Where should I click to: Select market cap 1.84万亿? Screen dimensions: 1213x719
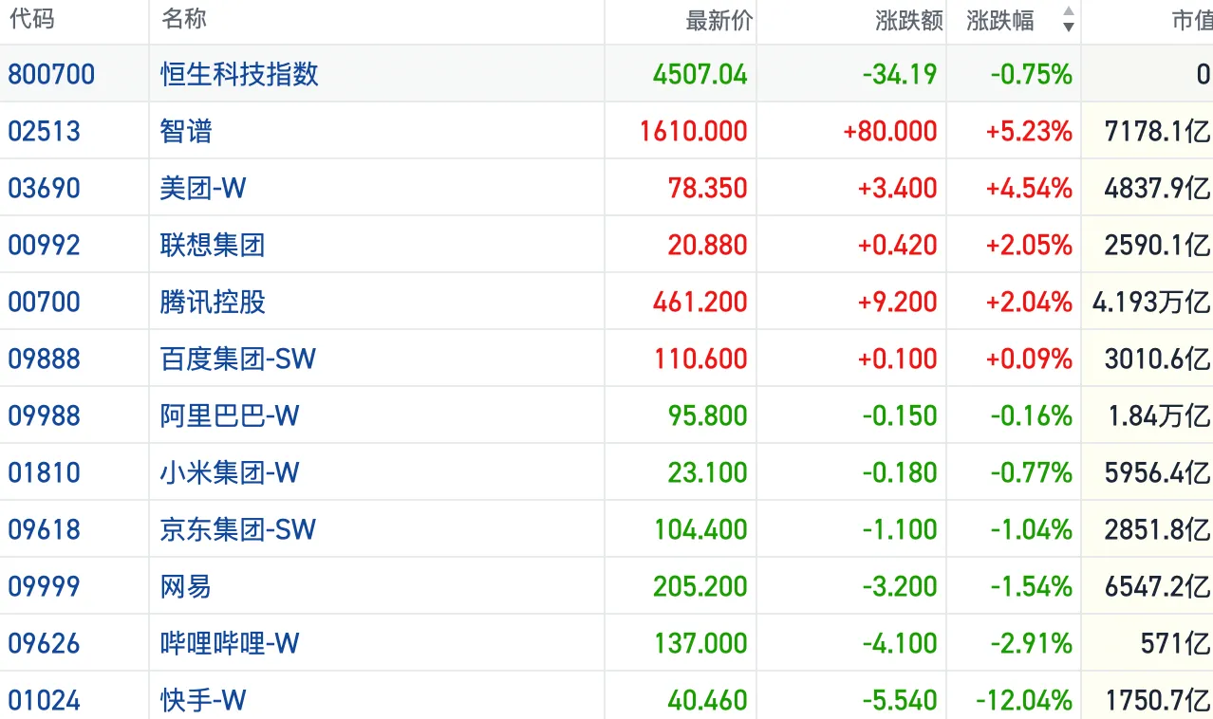[x=1160, y=415]
